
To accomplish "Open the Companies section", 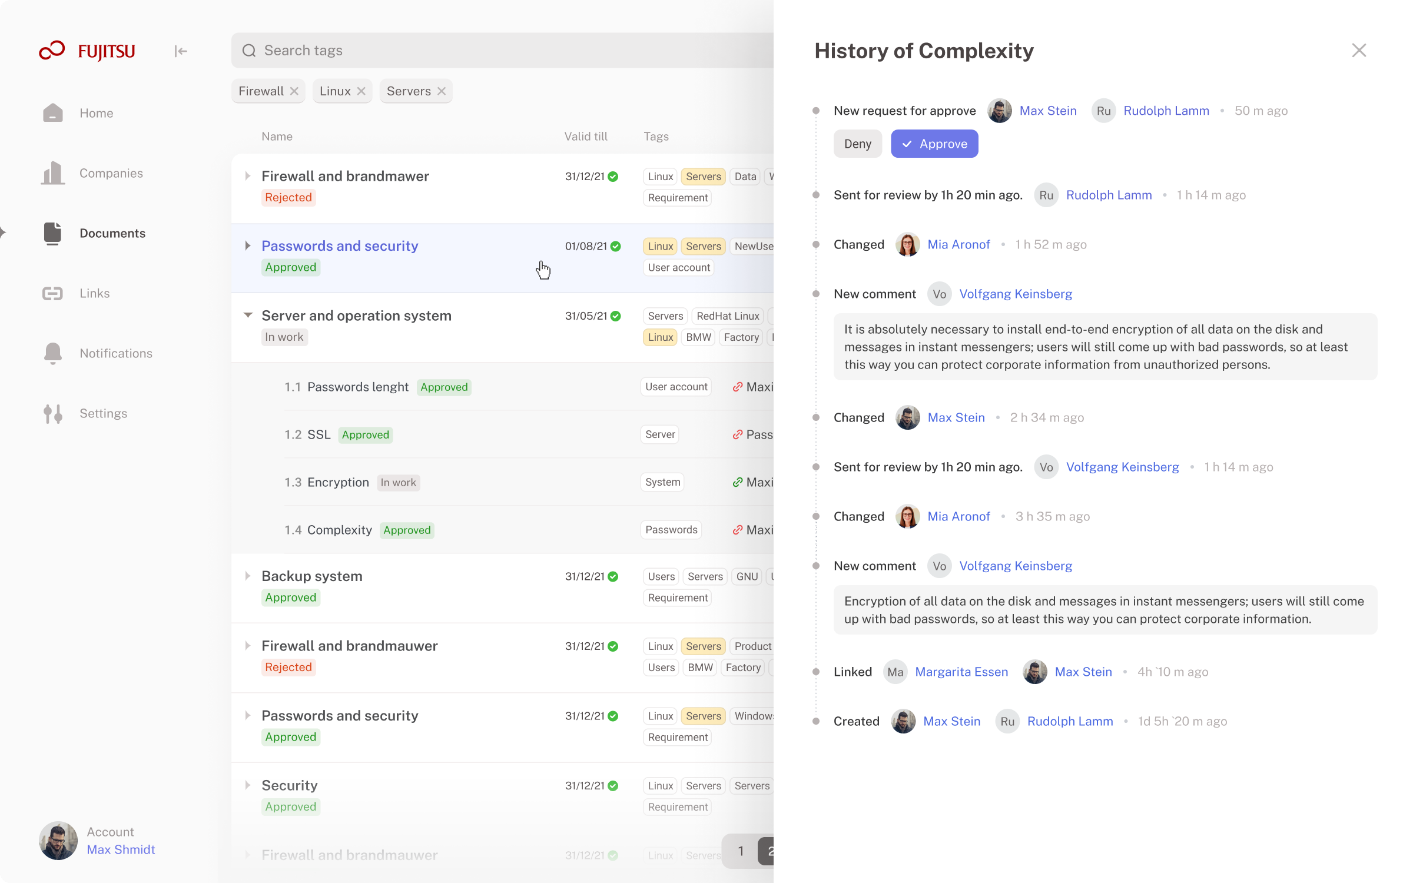I will click(111, 173).
